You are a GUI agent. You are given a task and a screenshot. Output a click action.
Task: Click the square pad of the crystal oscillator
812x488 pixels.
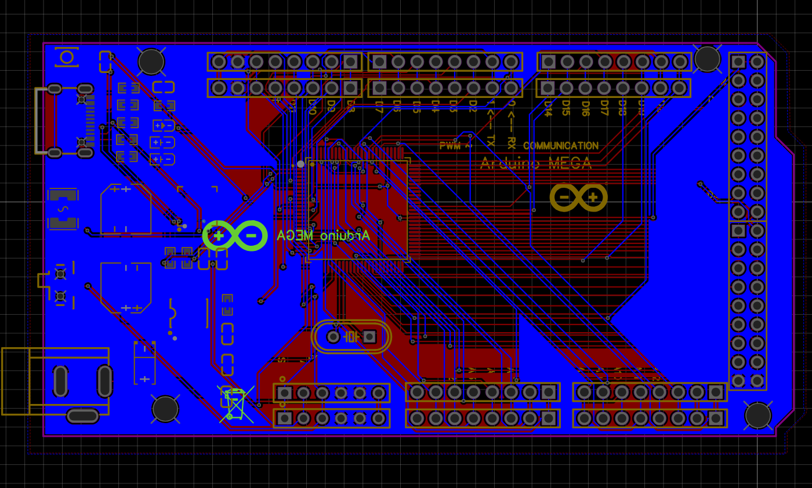pos(369,337)
